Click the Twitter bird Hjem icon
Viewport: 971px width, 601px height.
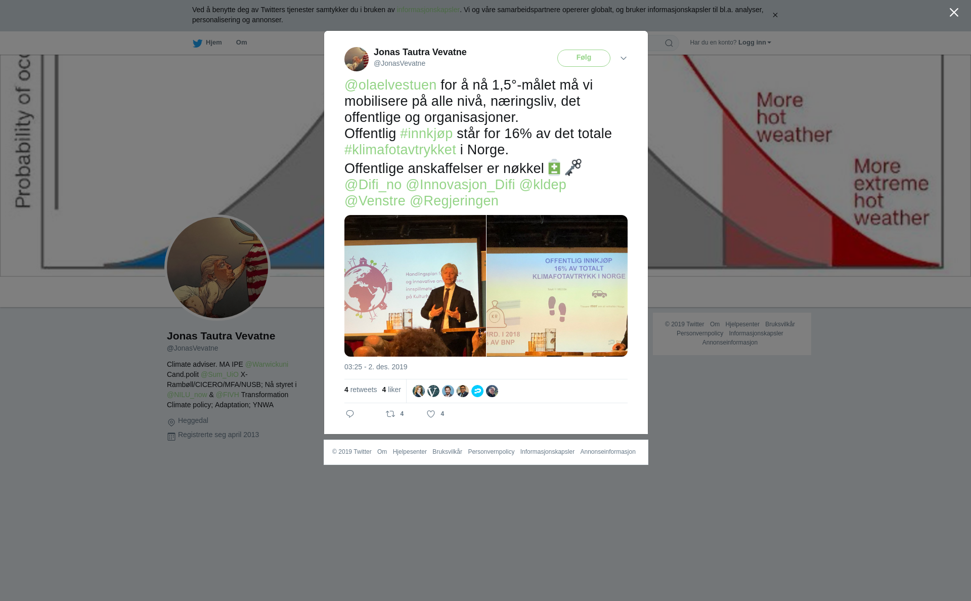tap(197, 43)
